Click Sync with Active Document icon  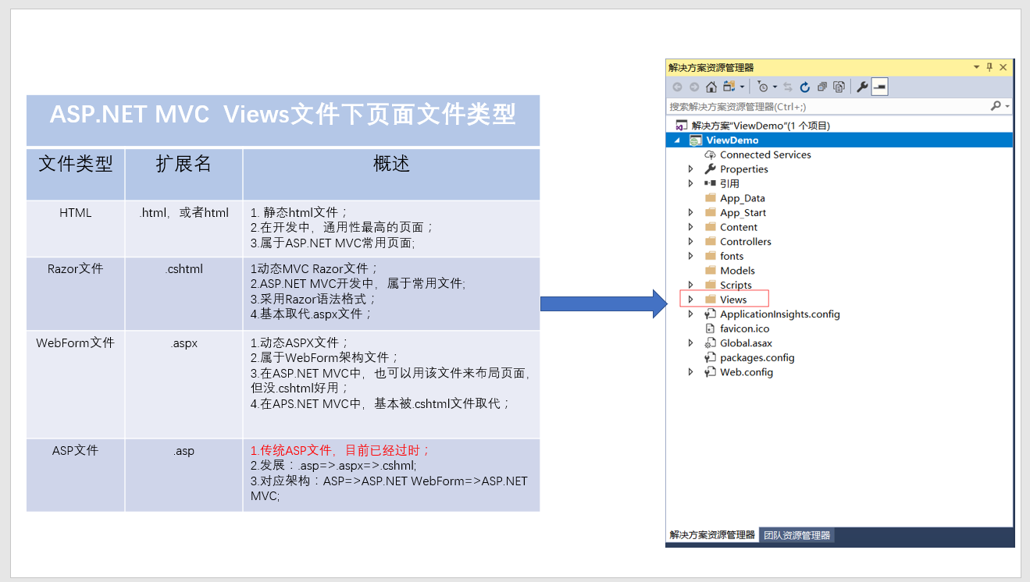[x=788, y=87]
